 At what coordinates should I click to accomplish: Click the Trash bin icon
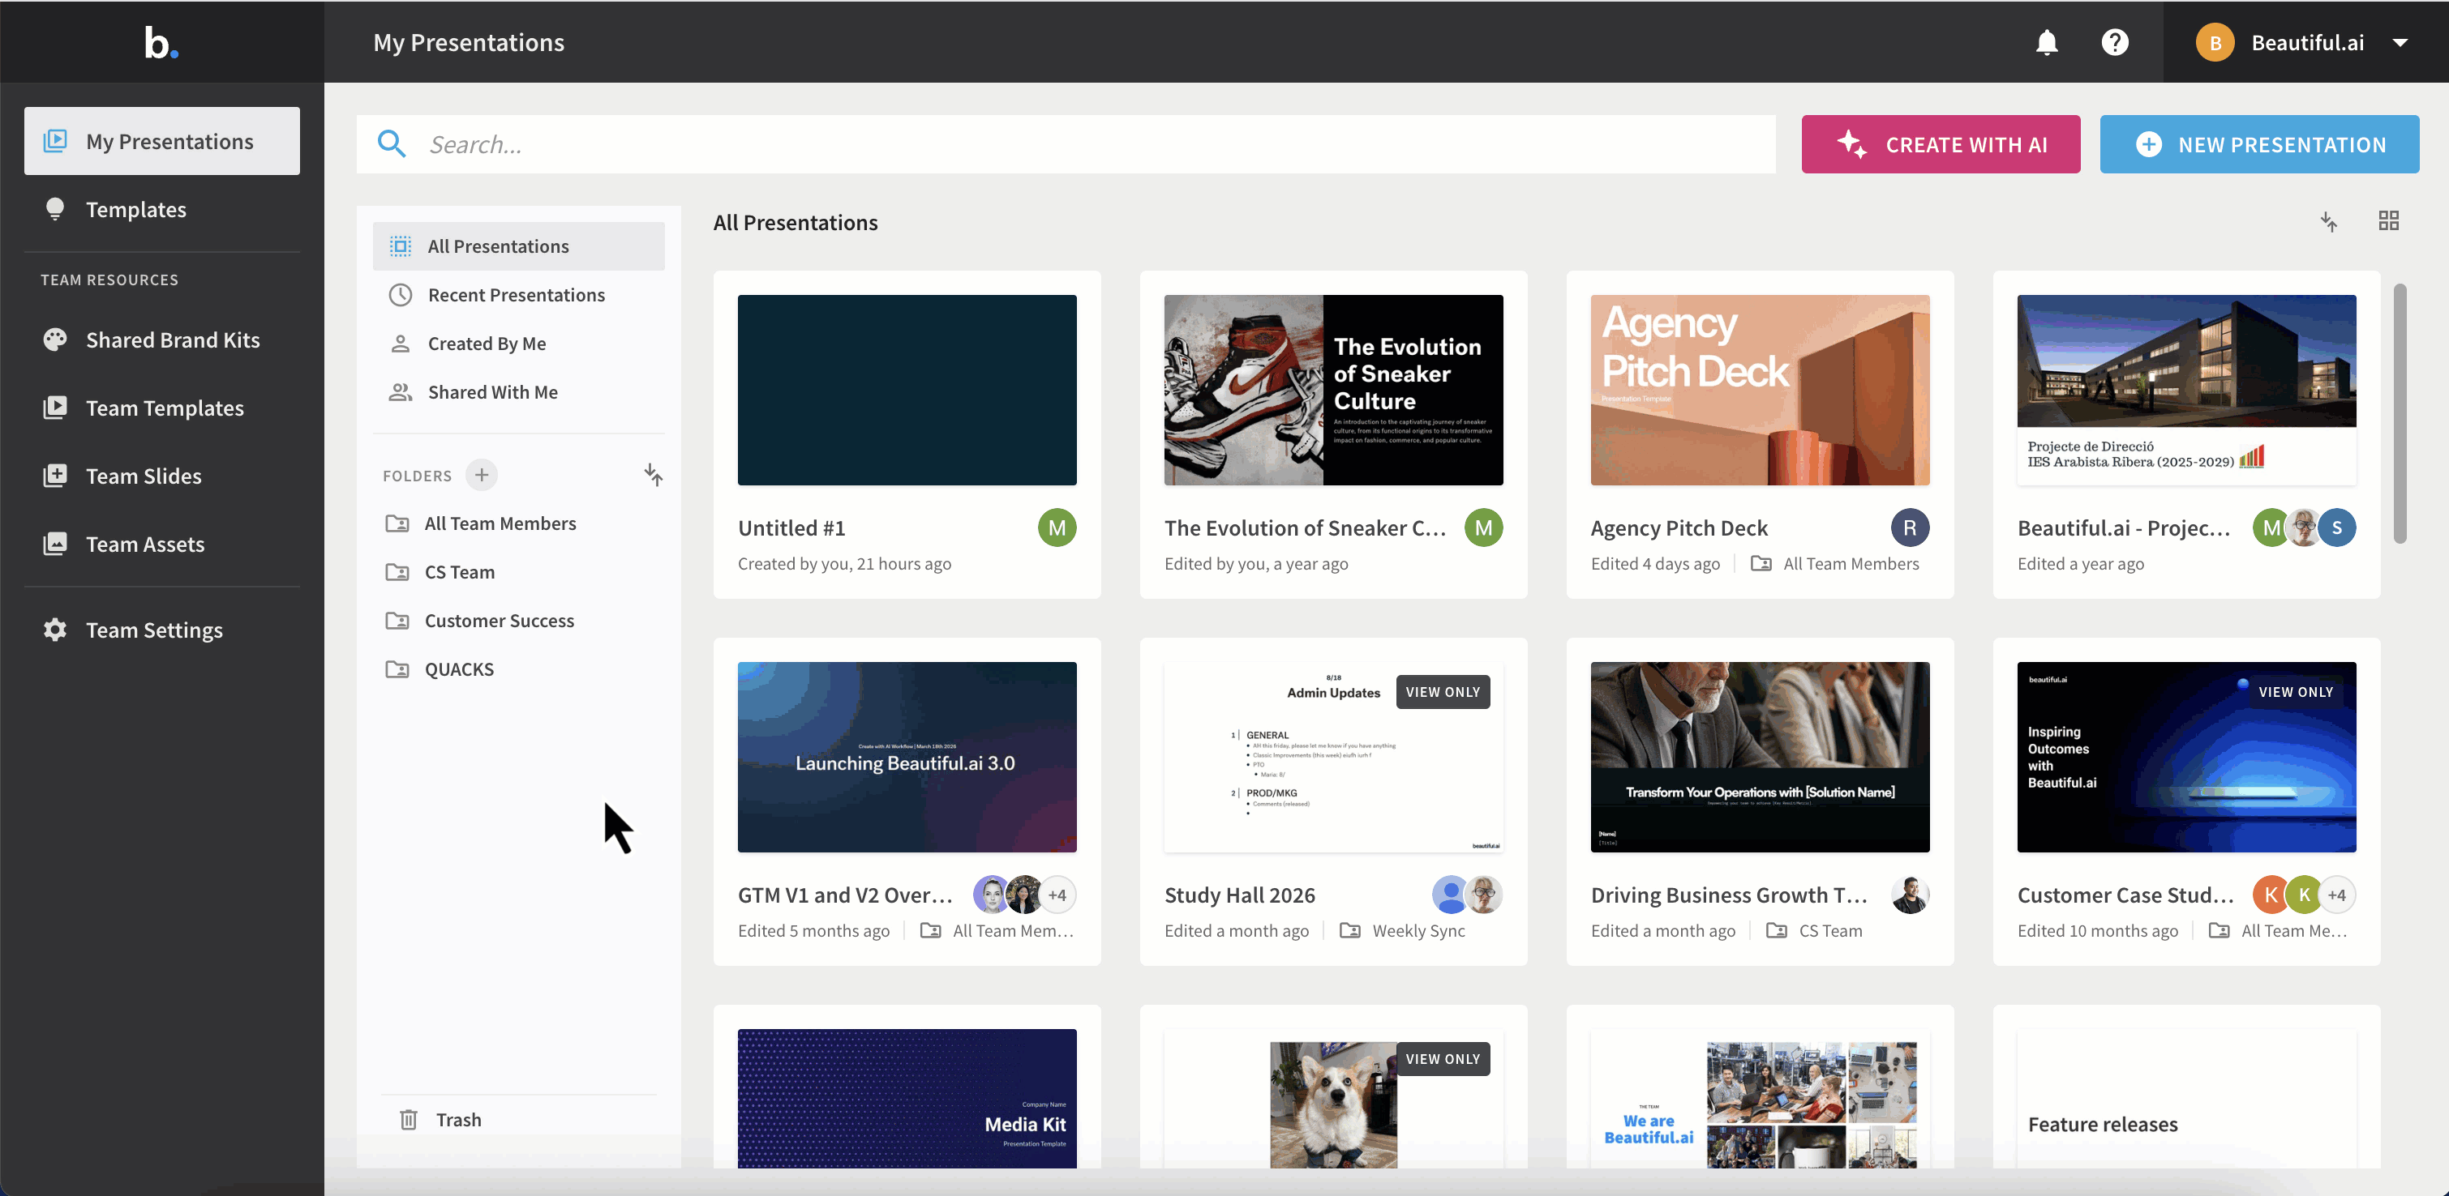409,1120
